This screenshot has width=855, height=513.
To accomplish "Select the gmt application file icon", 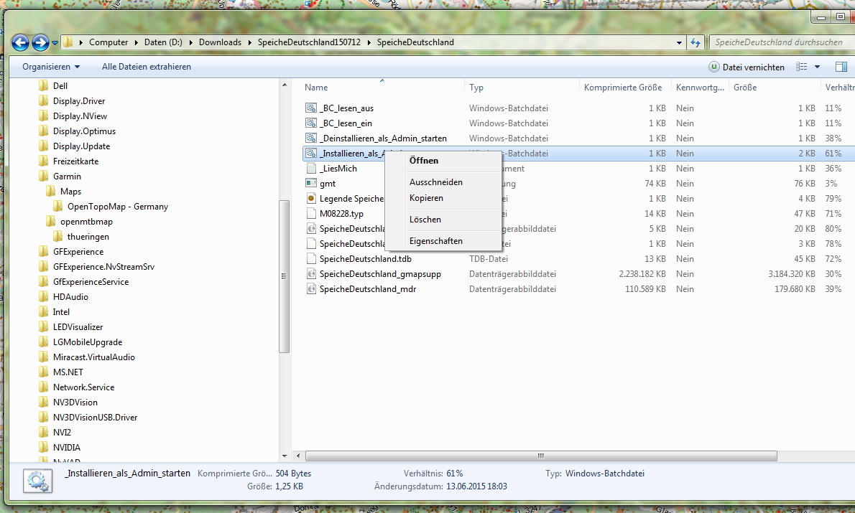I will coord(311,184).
